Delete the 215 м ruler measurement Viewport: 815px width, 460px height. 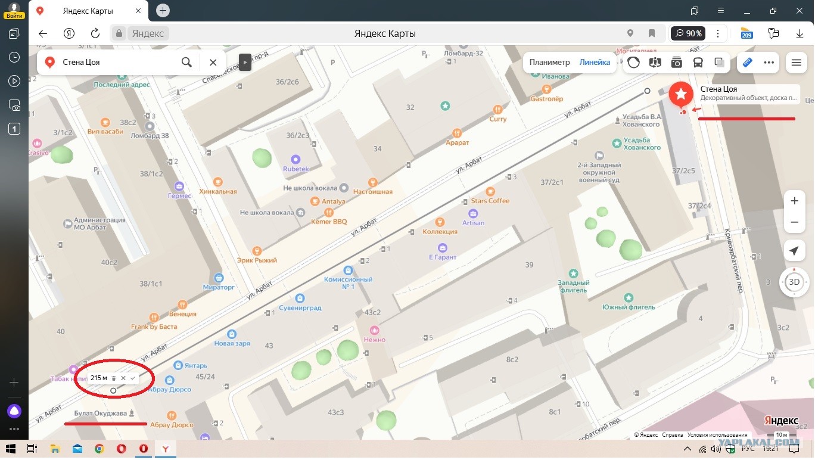(114, 378)
